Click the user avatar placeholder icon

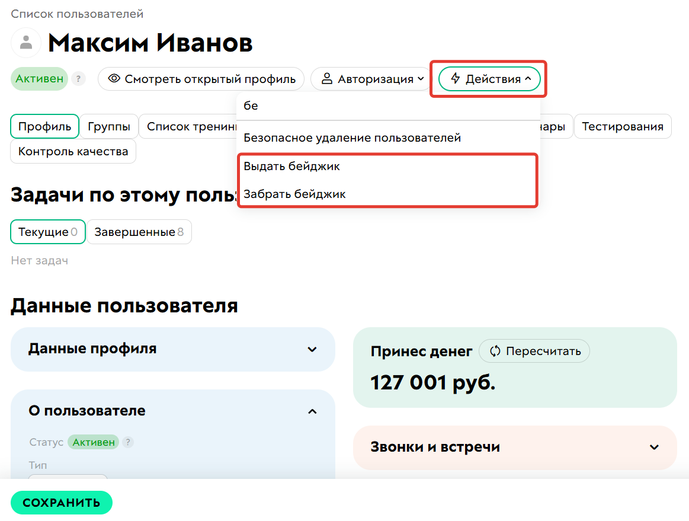point(25,43)
